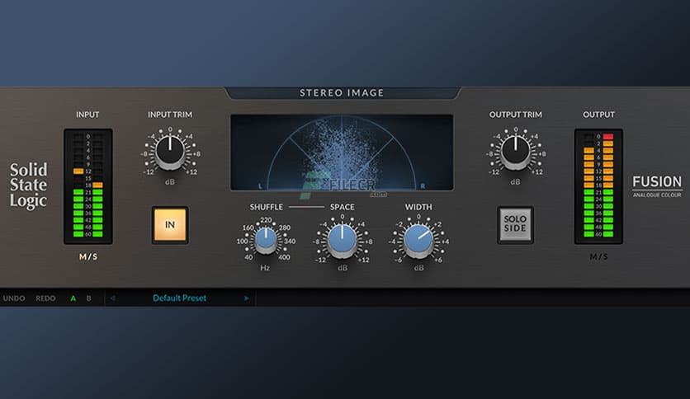Screen dimensions: 690x399
Task: Select preset slot A
Action: tap(73, 298)
